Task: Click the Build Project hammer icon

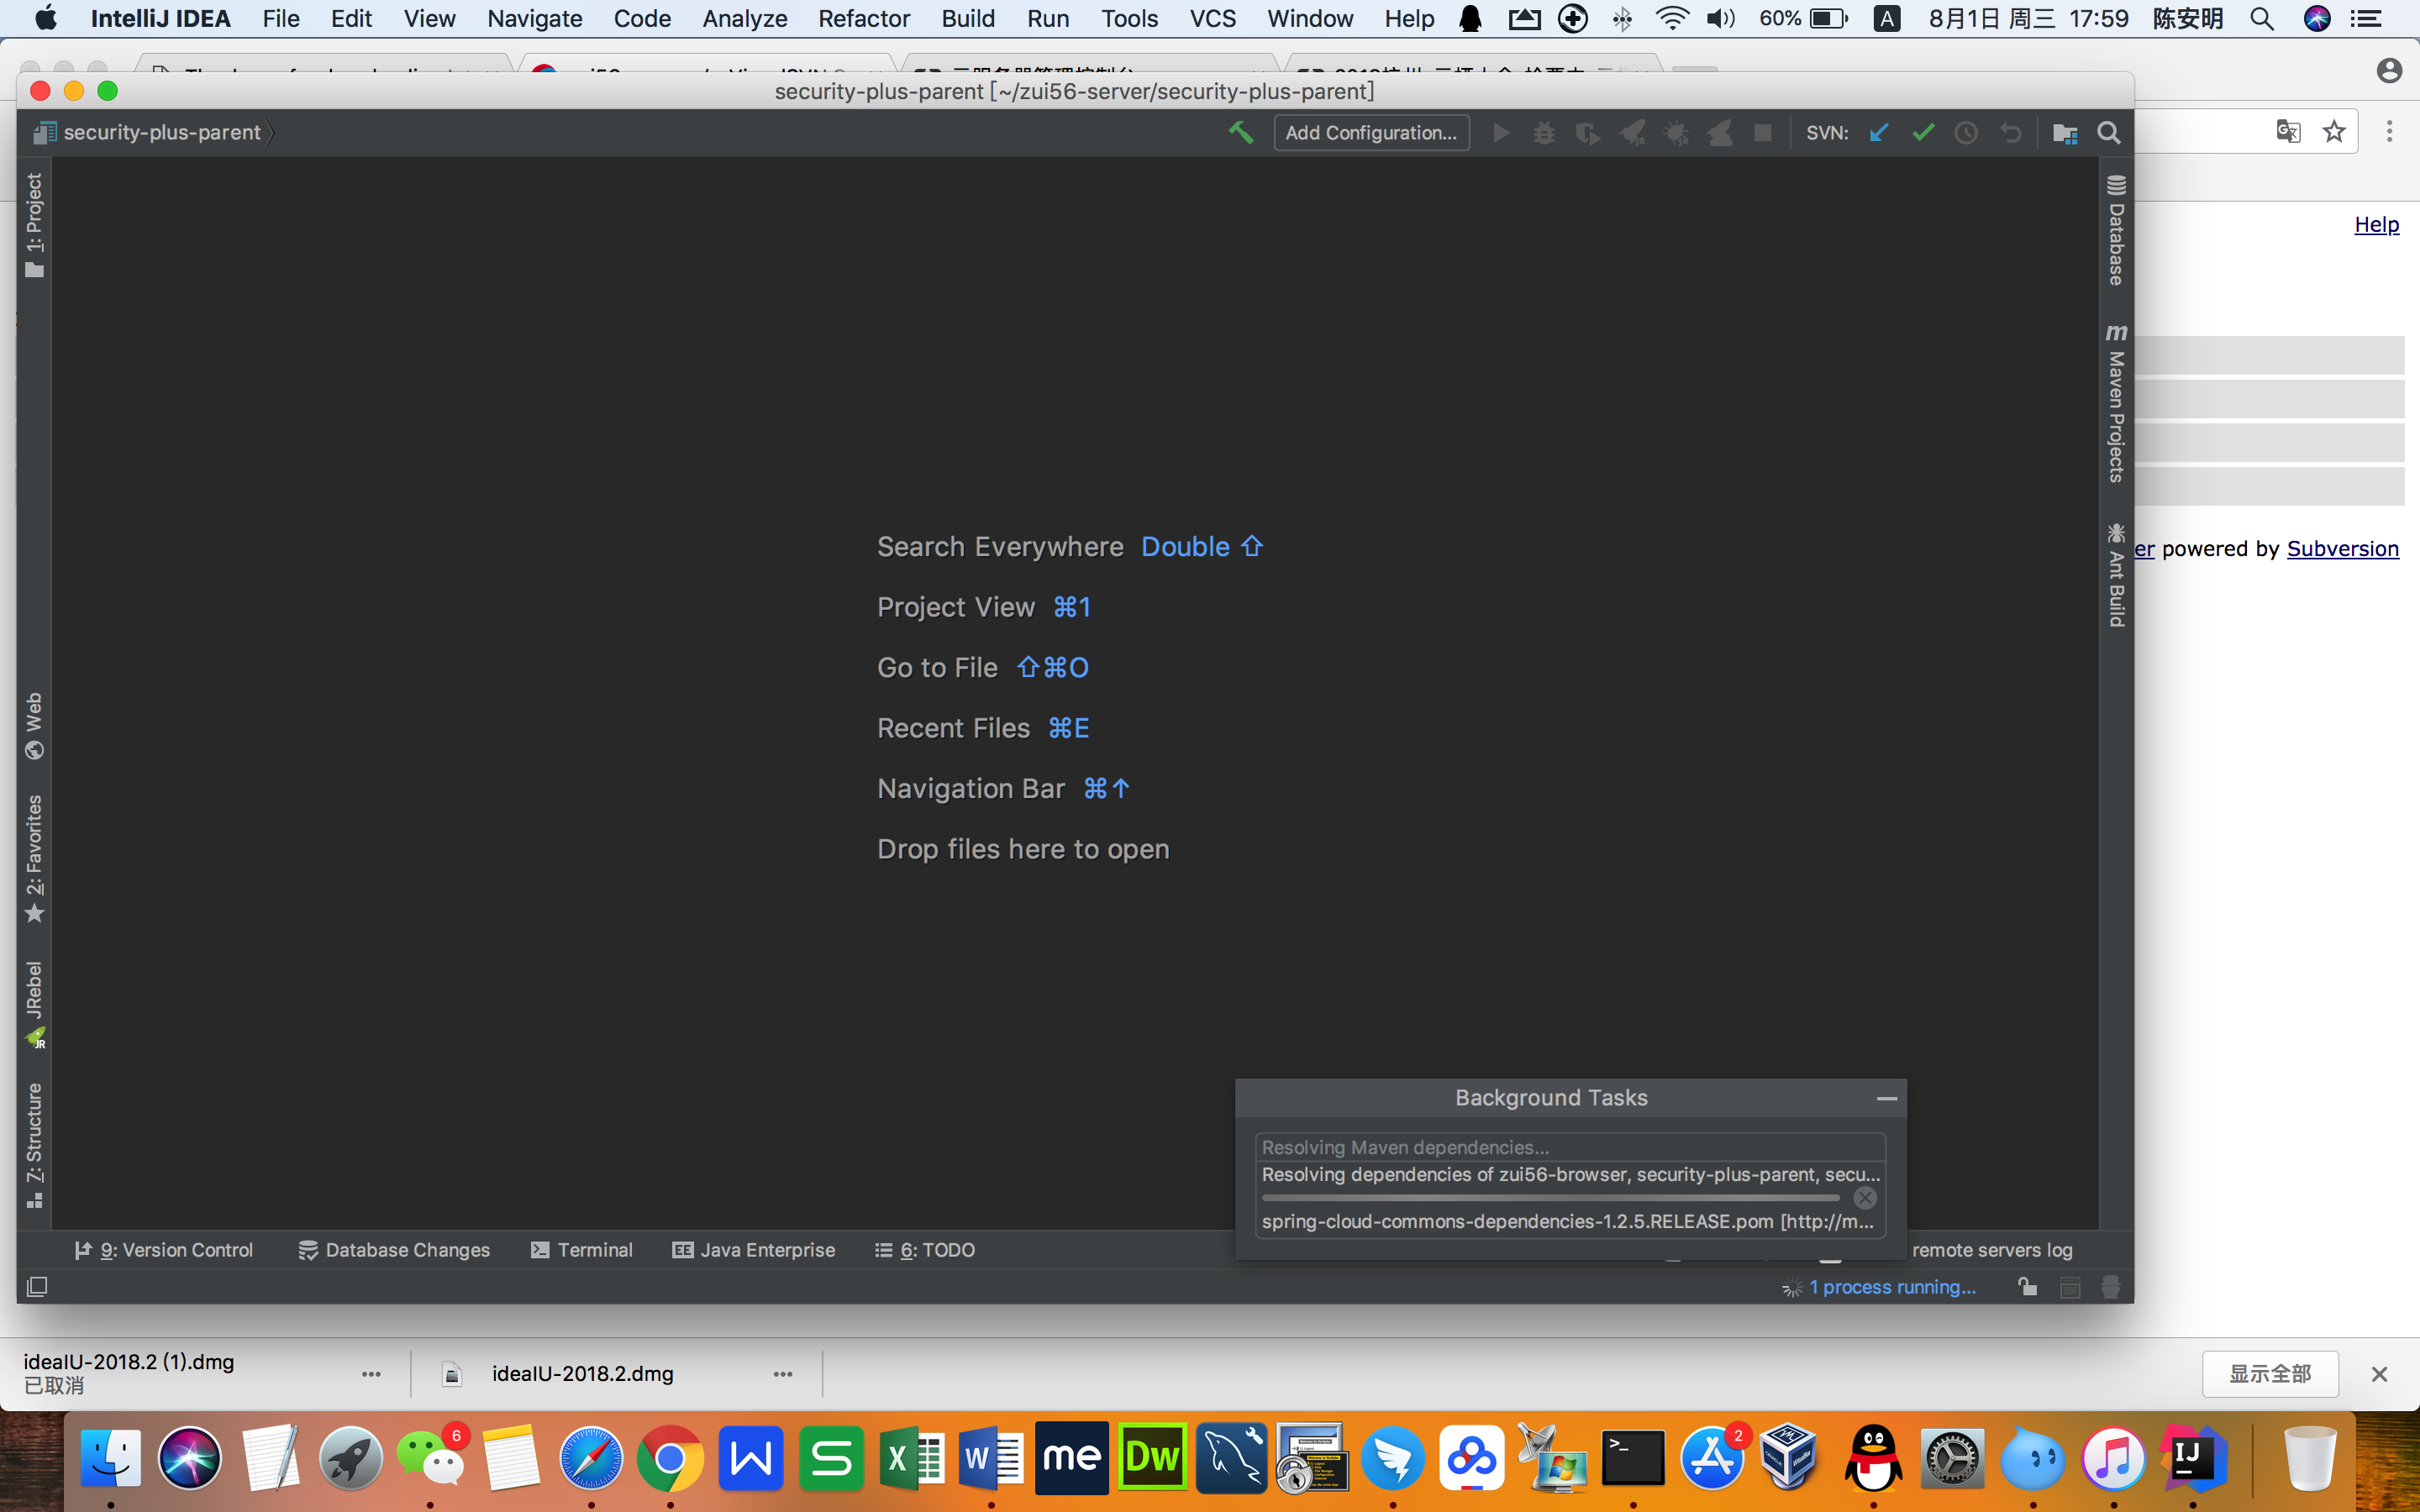Action: (1240, 133)
